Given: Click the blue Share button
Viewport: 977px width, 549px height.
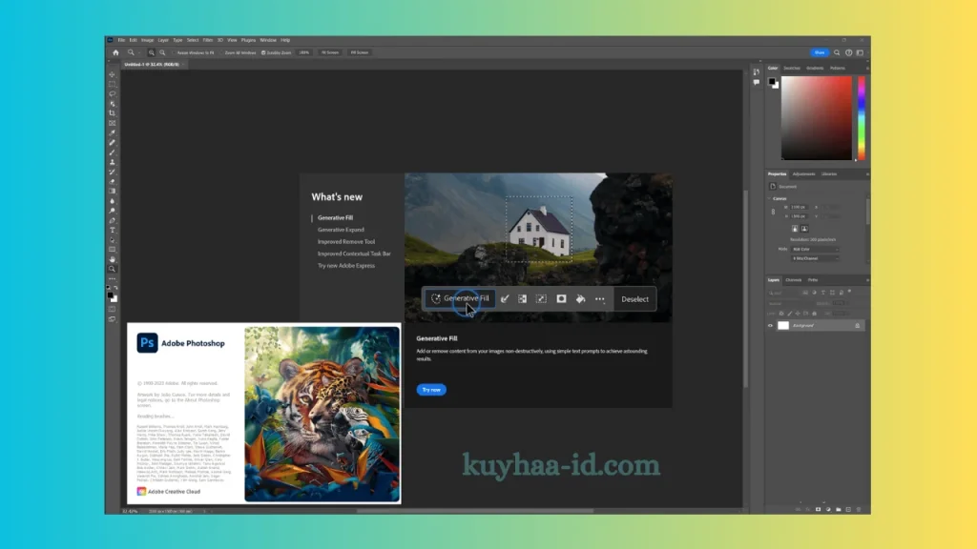Looking at the screenshot, I should [820, 53].
